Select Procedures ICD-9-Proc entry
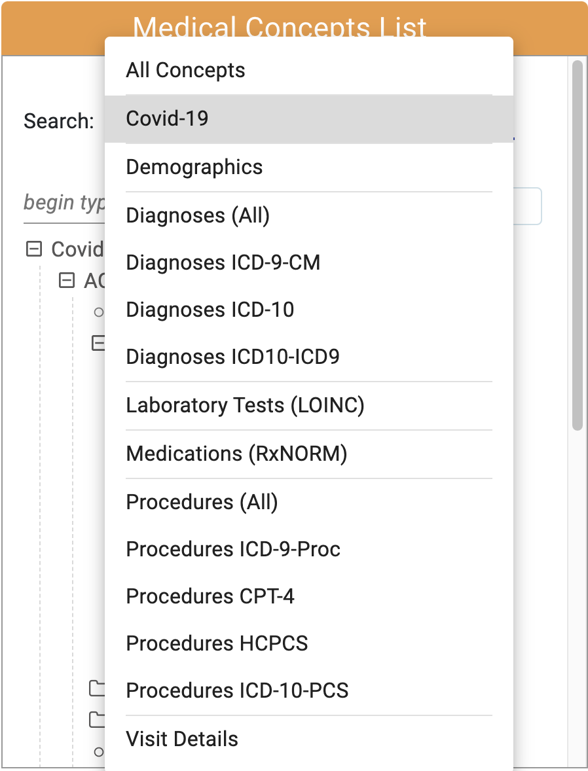The image size is (588, 771). (233, 549)
